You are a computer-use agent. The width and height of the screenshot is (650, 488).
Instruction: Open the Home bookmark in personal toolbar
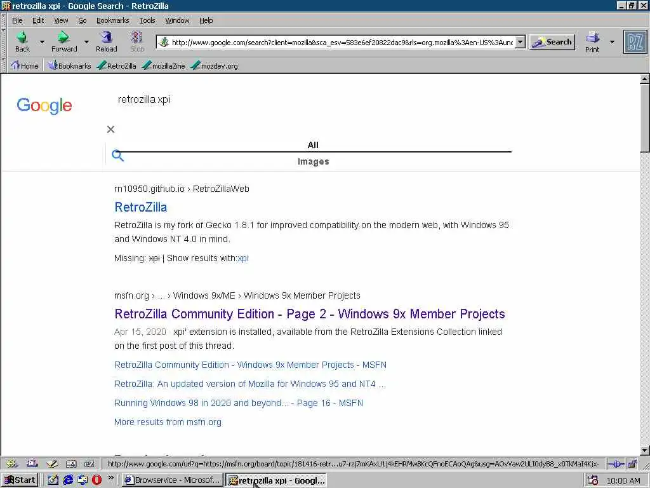(25, 65)
